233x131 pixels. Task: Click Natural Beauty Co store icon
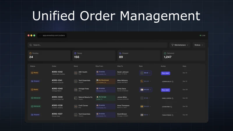(76, 98)
